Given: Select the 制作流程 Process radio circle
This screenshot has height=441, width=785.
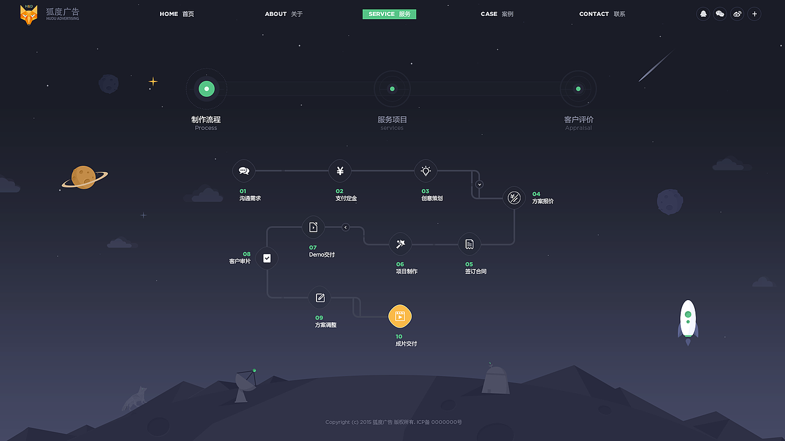Looking at the screenshot, I should coord(207,89).
